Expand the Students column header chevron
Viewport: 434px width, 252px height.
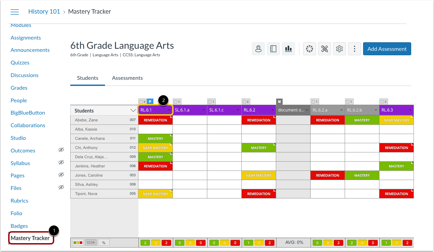pyautogui.click(x=133, y=110)
